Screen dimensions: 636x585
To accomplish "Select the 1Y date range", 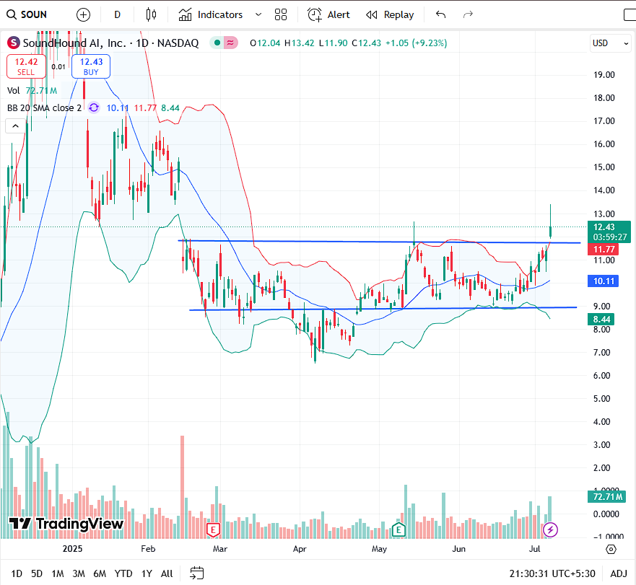I will coord(147,573).
